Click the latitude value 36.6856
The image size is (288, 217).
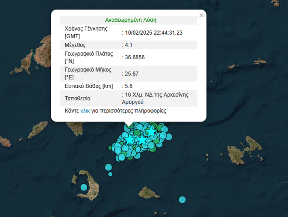(x=134, y=57)
